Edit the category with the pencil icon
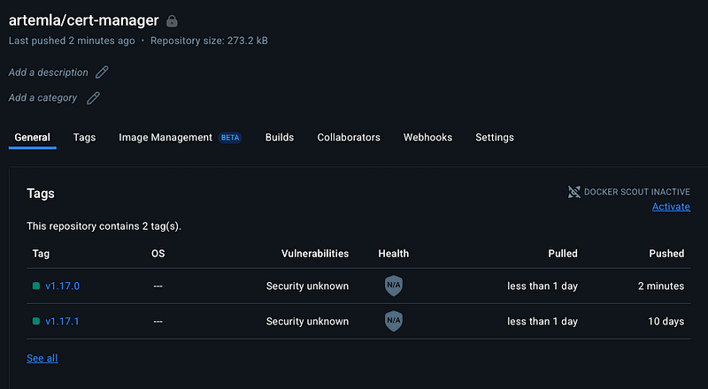 pos(94,98)
